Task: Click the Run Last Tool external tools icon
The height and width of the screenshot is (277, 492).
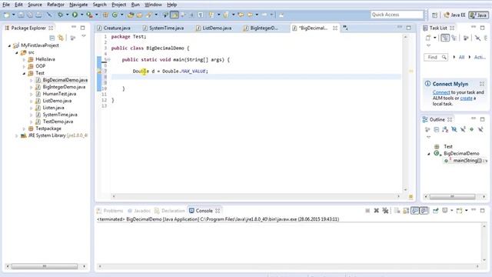Action: 89,15
